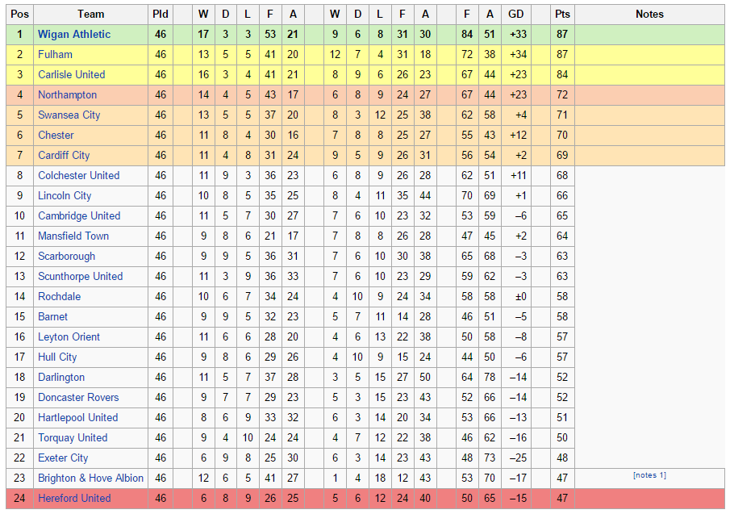This screenshot has height=514, width=730.
Task: Open the Swansea City team link
Action: [x=69, y=115]
